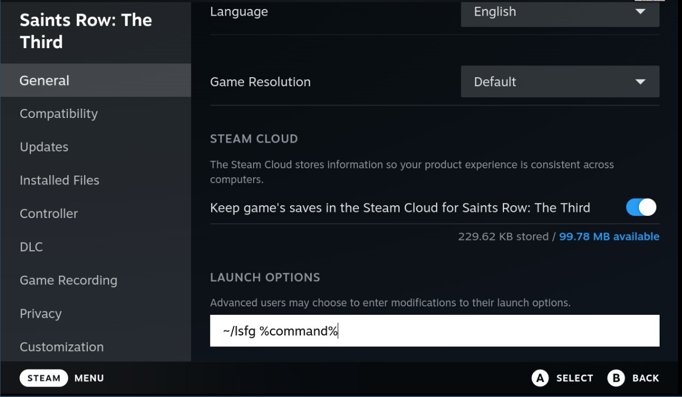Screen dimensions: 682x397
Task: Open the Game Recording tab
Action: [95, 280]
